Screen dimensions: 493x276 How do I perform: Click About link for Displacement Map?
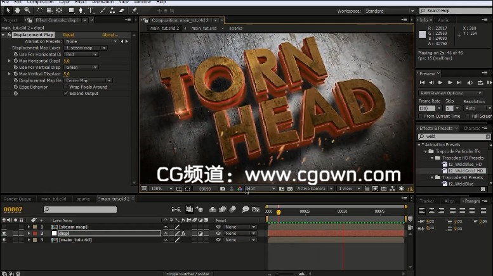[x=110, y=35]
